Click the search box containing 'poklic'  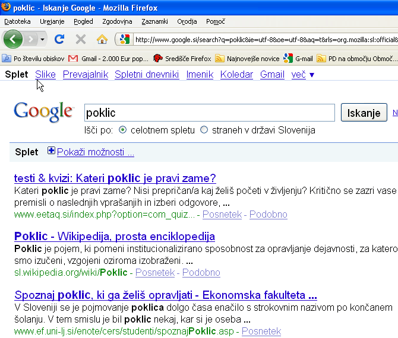(x=210, y=113)
